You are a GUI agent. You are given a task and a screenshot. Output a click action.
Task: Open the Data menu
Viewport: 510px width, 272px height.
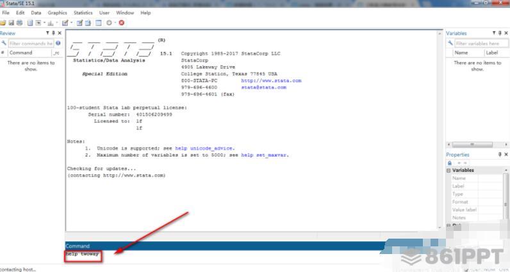tap(36, 13)
